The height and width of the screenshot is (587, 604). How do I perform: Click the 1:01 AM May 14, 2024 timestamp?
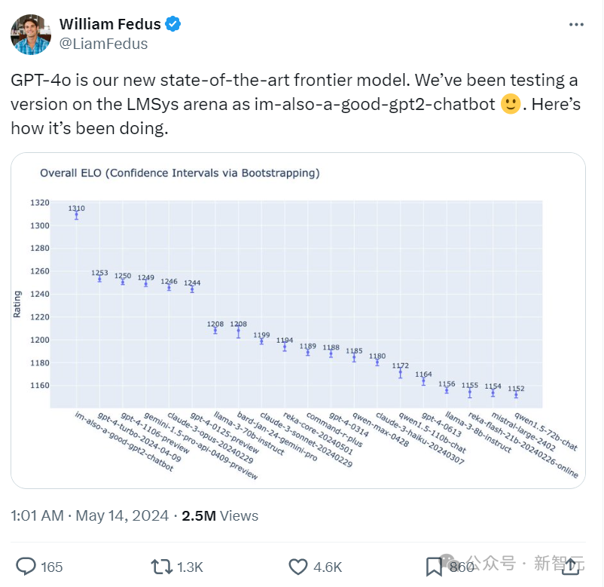coord(90,515)
